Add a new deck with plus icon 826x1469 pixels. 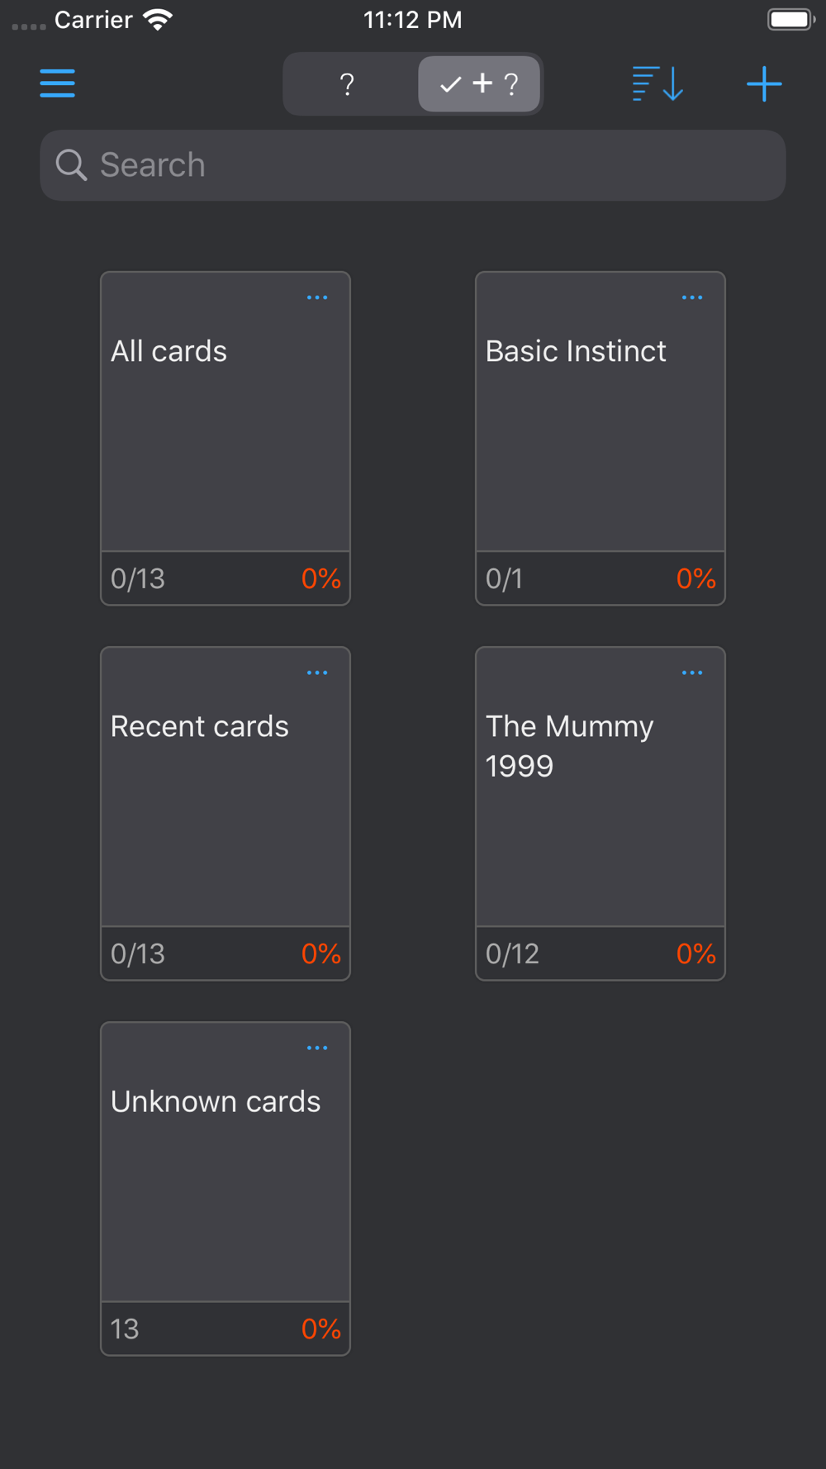pyautogui.click(x=764, y=83)
